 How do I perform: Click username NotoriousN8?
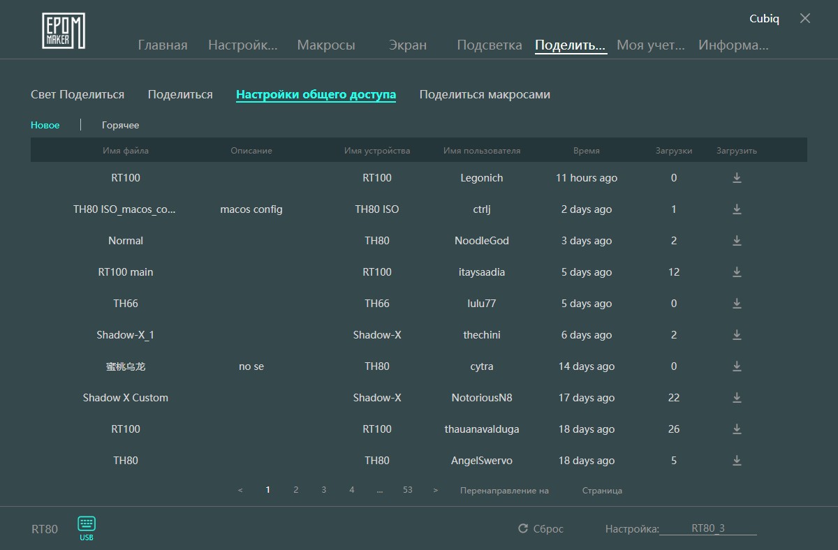pyautogui.click(x=482, y=398)
